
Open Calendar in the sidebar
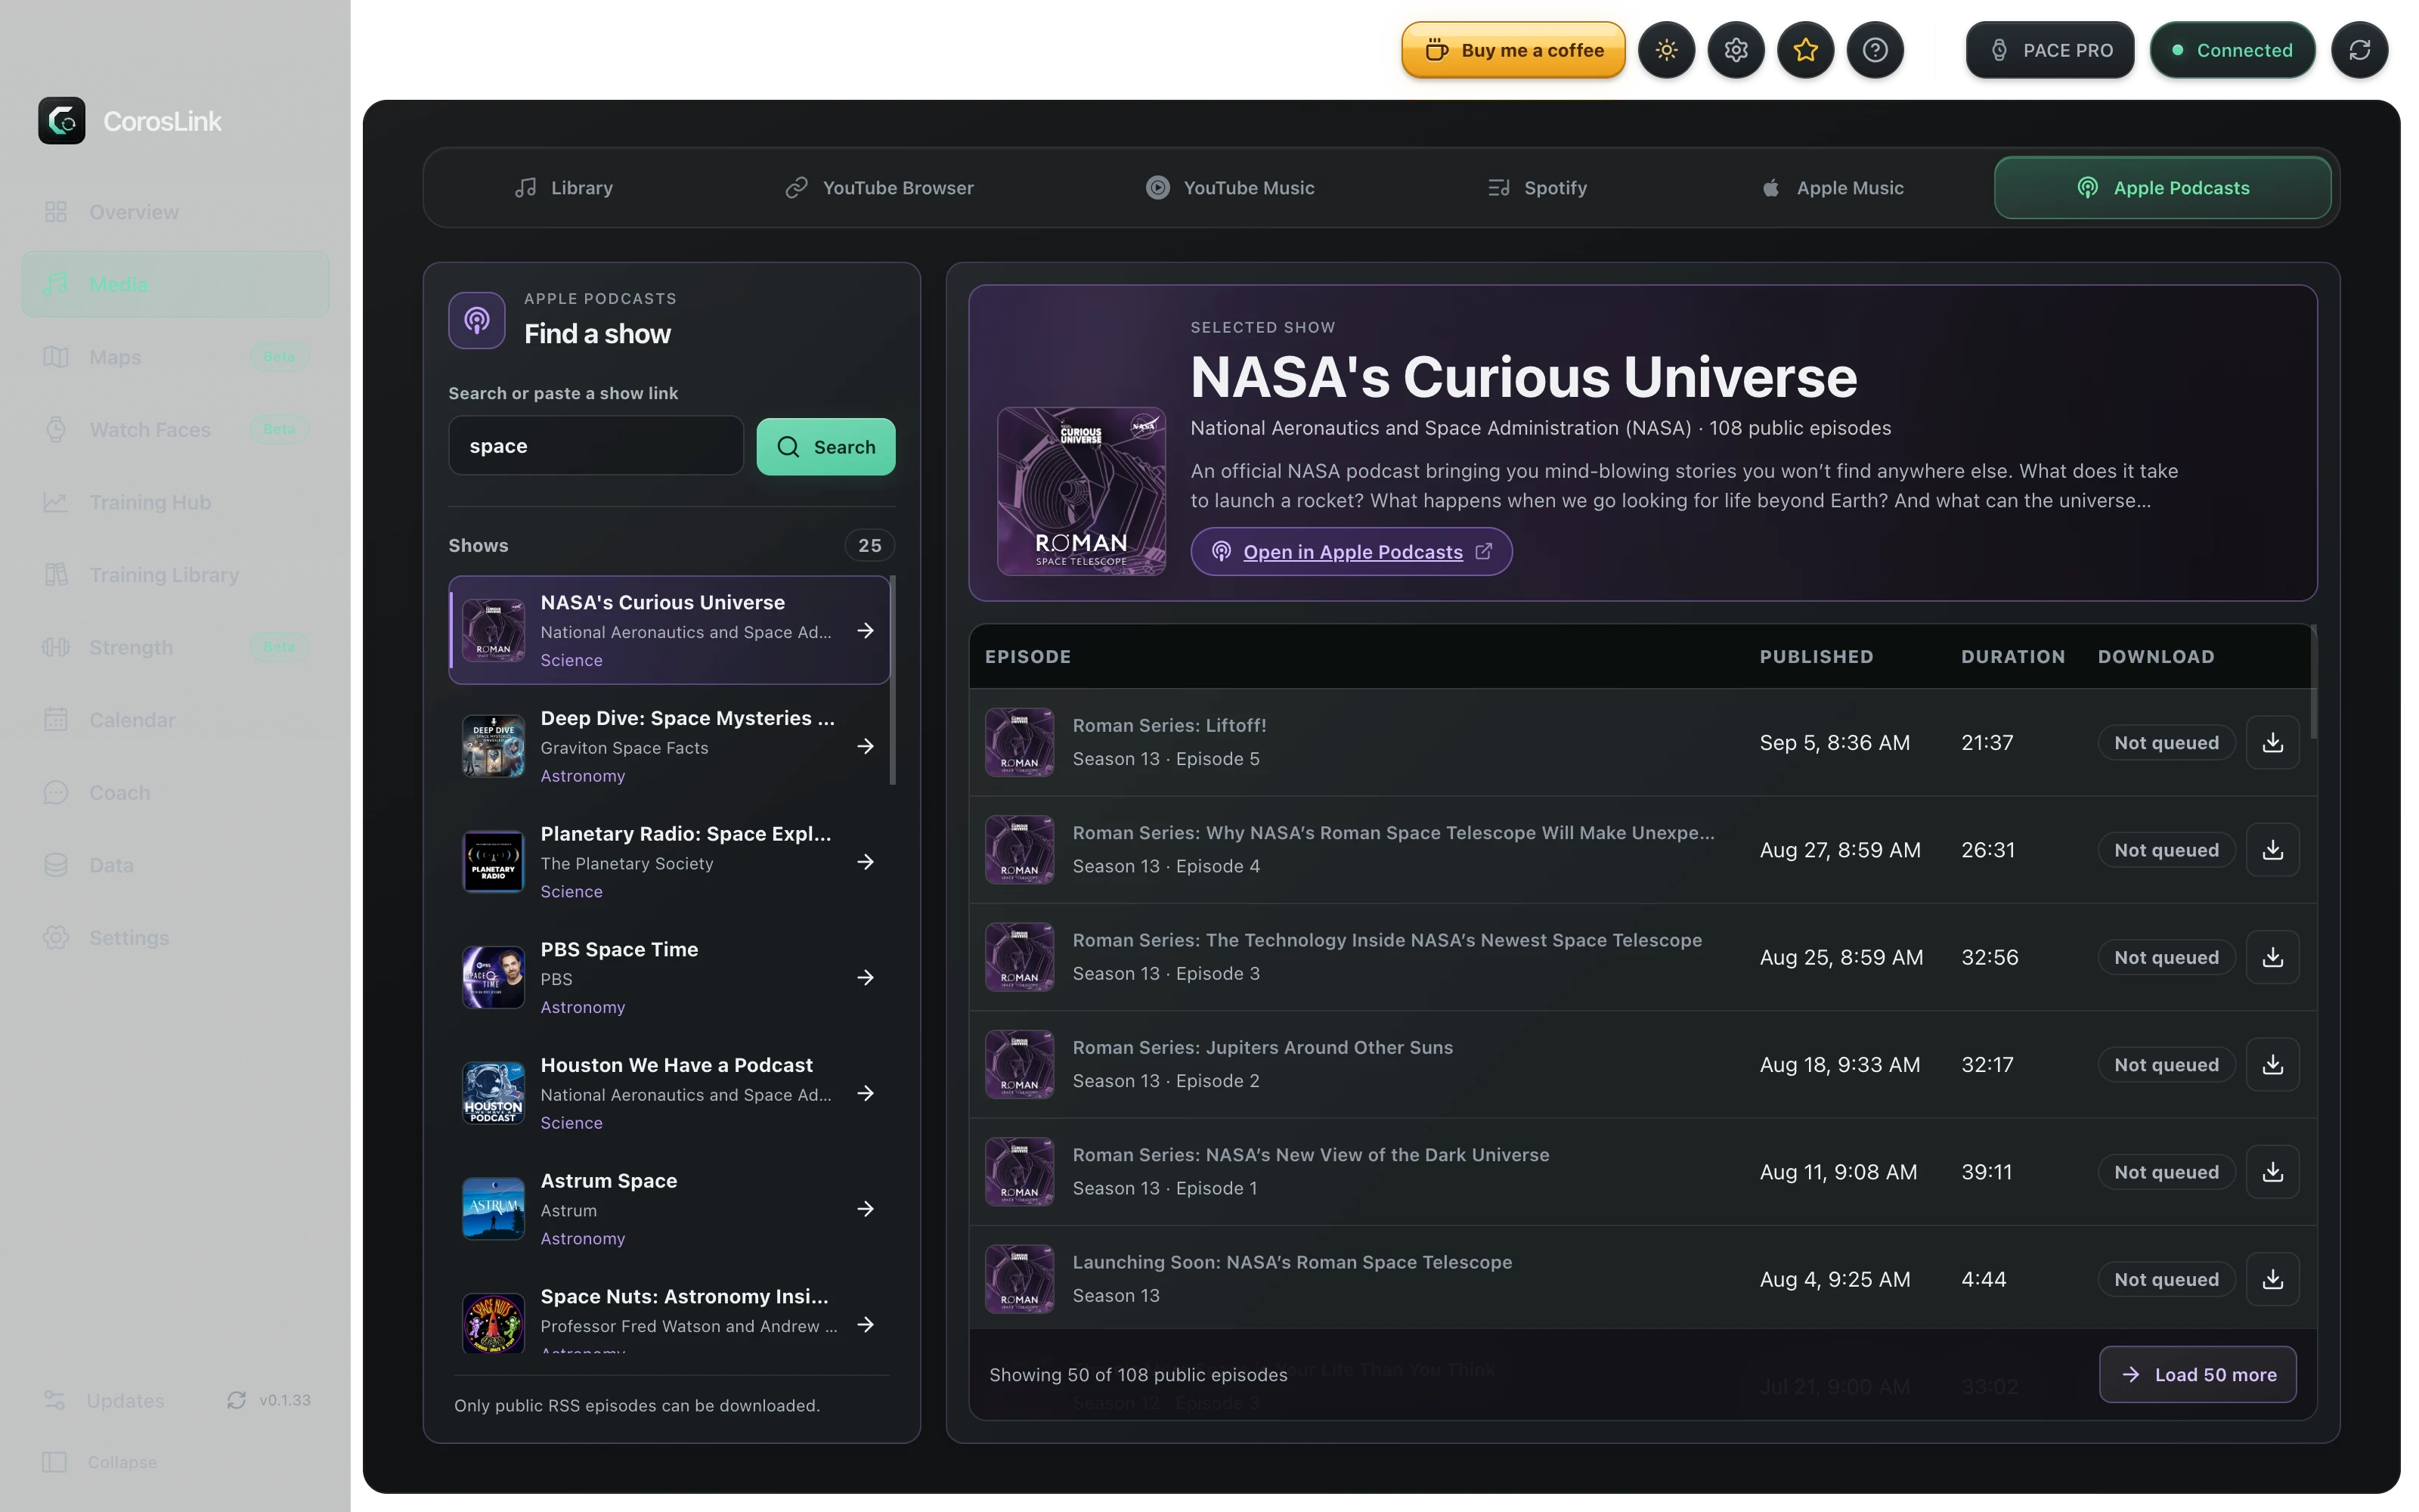coord(175,720)
